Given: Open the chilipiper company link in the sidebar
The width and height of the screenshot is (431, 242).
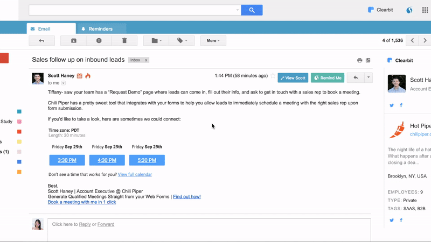Looking at the screenshot, I should (x=420, y=134).
